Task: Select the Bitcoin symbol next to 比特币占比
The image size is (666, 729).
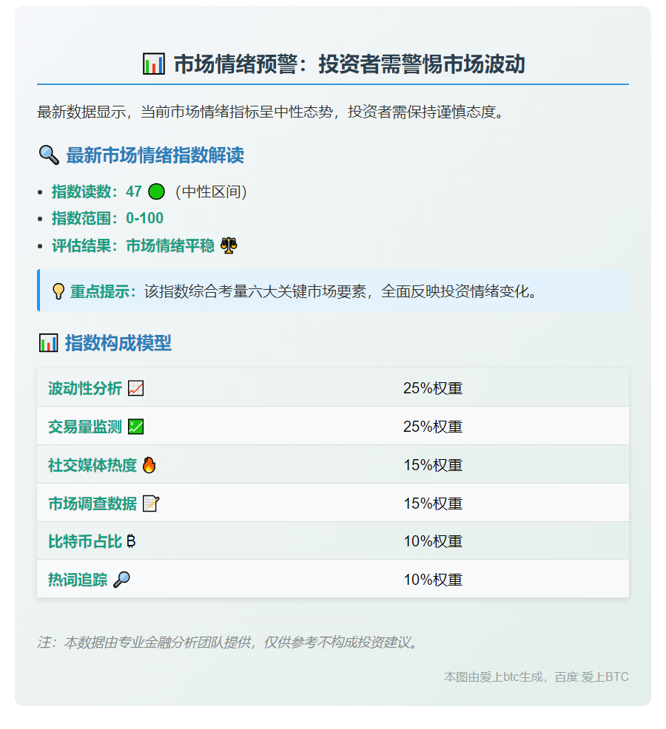Action: click(x=131, y=541)
